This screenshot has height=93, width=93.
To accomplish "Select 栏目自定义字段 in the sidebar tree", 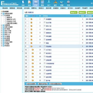I will [11, 21].
